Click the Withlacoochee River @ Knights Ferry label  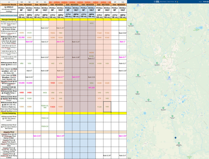(9, 93)
